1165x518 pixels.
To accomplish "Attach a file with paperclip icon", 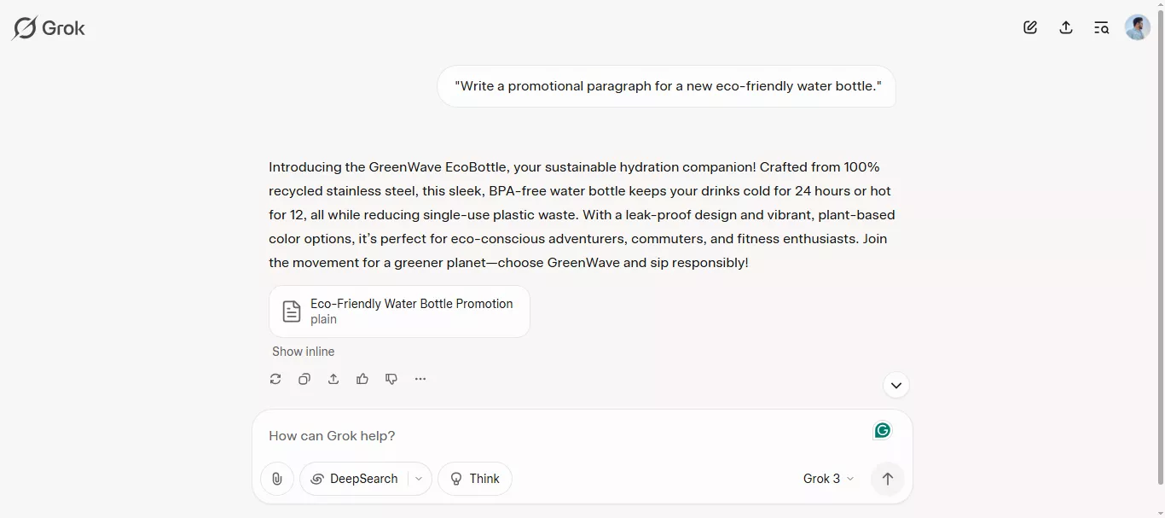I will 277,479.
